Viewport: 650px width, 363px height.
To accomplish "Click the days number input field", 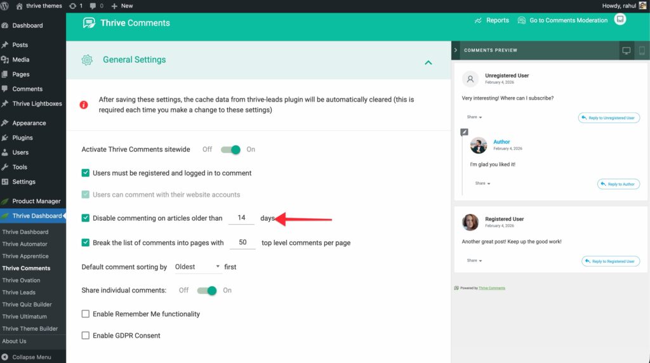I will pos(241,218).
